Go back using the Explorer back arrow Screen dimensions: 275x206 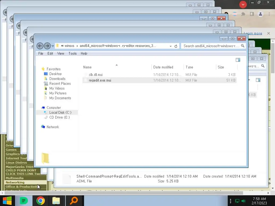click(x=40, y=46)
